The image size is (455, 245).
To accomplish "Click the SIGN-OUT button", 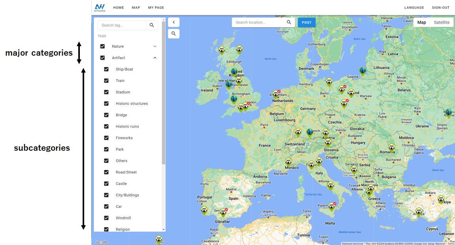I will point(440,7).
